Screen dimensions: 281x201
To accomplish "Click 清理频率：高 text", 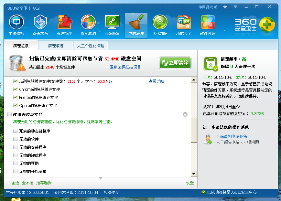I will pyautogui.click(x=233, y=59).
